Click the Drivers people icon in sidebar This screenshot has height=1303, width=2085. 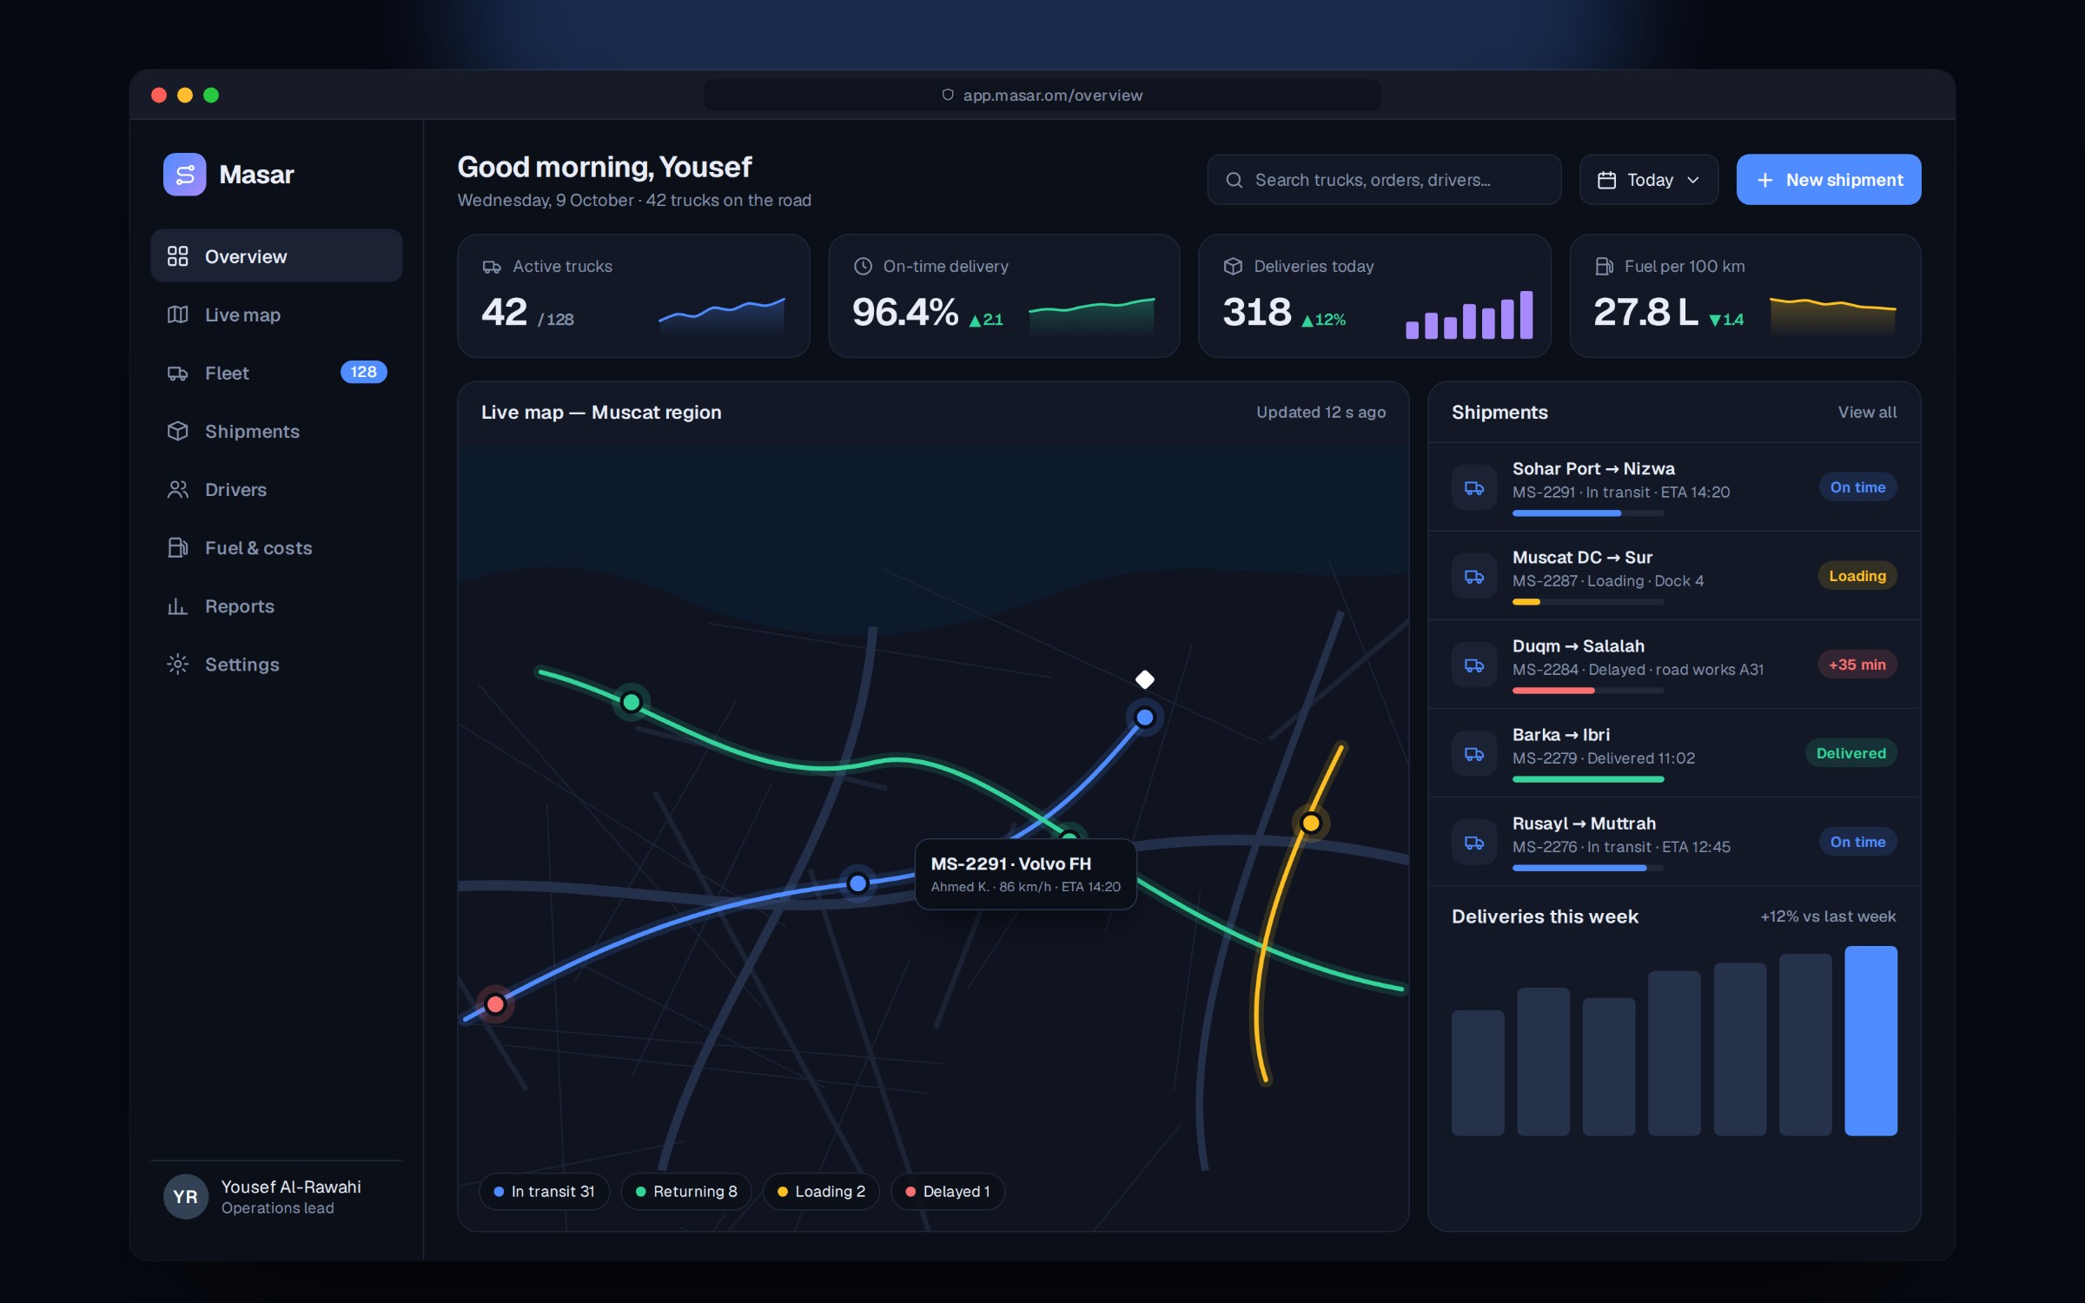coord(177,489)
